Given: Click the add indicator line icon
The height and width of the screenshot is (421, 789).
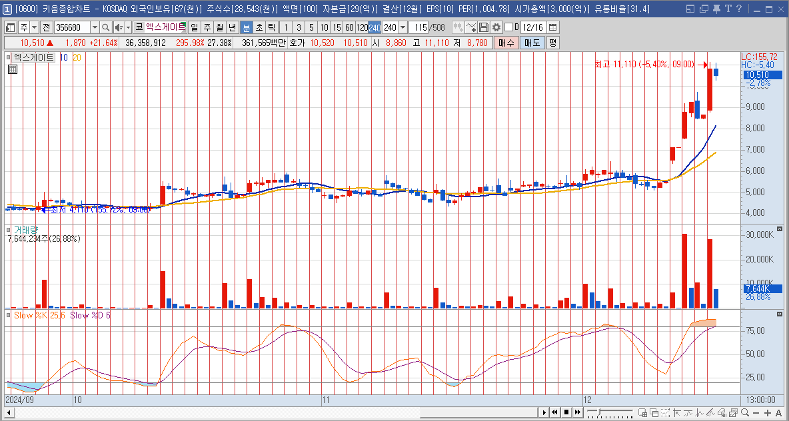Looking at the screenshot, I should click(x=471, y=27).
